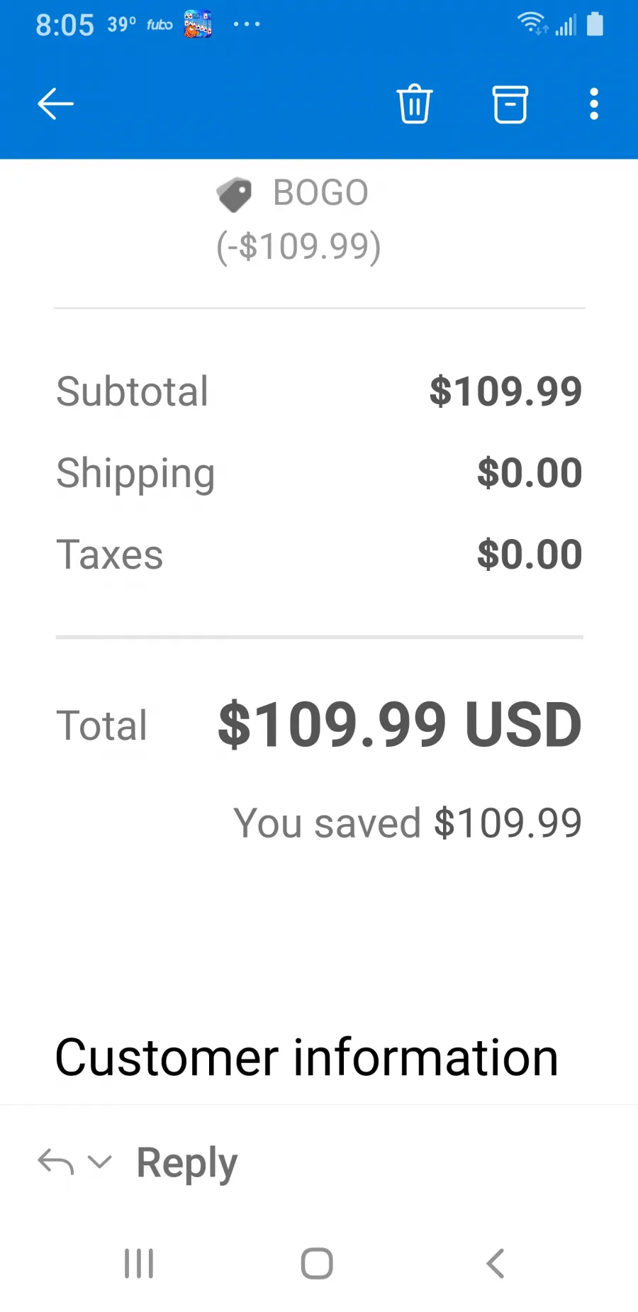Tap the Android home button
638x1312 pixels.
coord(317,1263)
